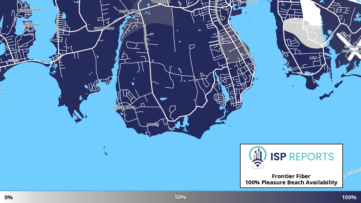Click the 'Frontier Fiber' title text

(x=291, y=176)
